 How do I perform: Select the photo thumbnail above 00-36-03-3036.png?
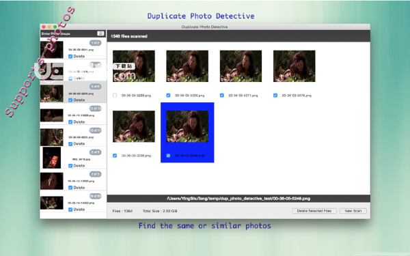click(x=134, y=126)
